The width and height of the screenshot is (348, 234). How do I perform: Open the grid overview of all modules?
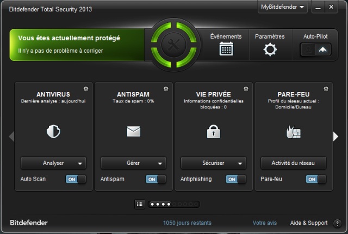(140, 204)
